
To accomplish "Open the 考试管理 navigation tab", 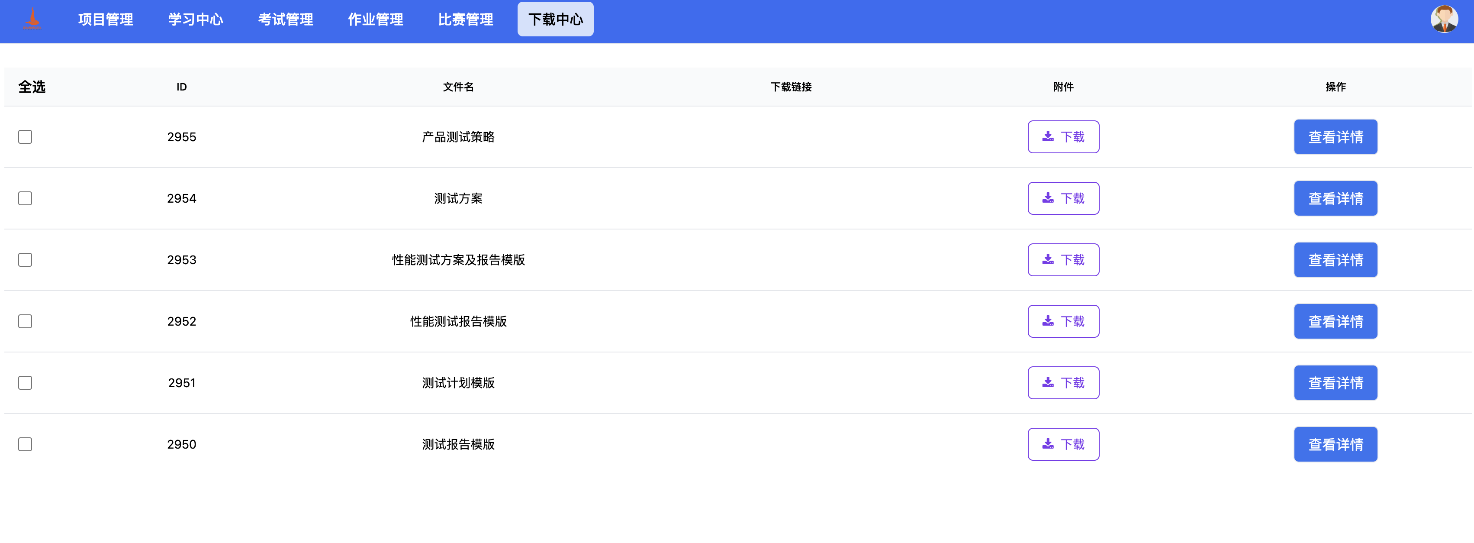I will (x=286, y=19).
